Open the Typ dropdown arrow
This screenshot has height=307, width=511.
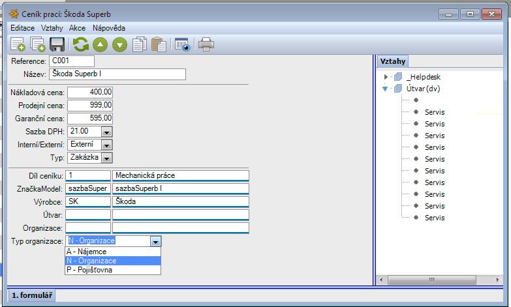pos(106,158)
